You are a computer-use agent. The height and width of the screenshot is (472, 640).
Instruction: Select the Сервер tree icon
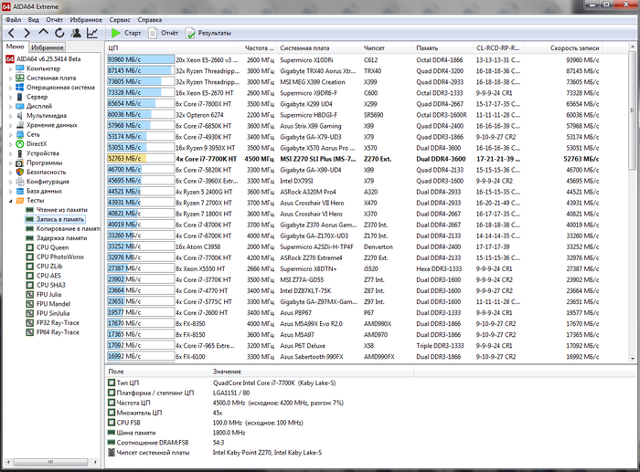(x=20, y=97)
